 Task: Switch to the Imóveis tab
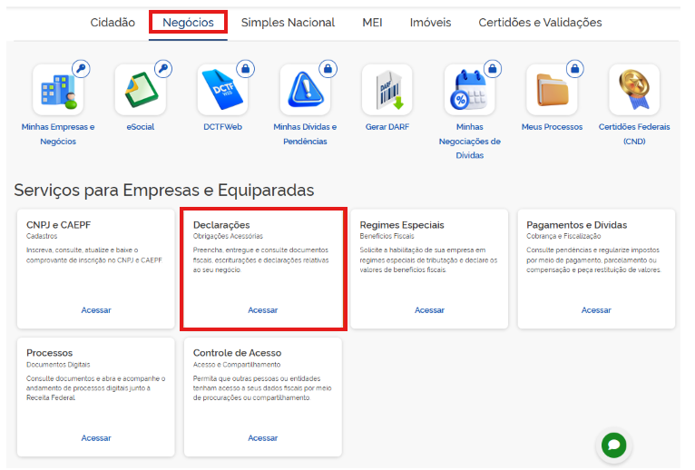[430, 23]
